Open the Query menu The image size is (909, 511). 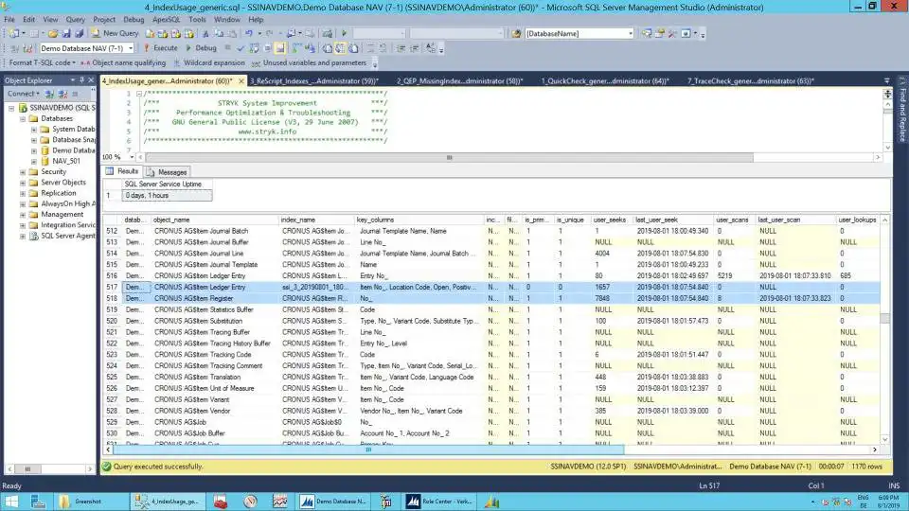click(76, 19)
